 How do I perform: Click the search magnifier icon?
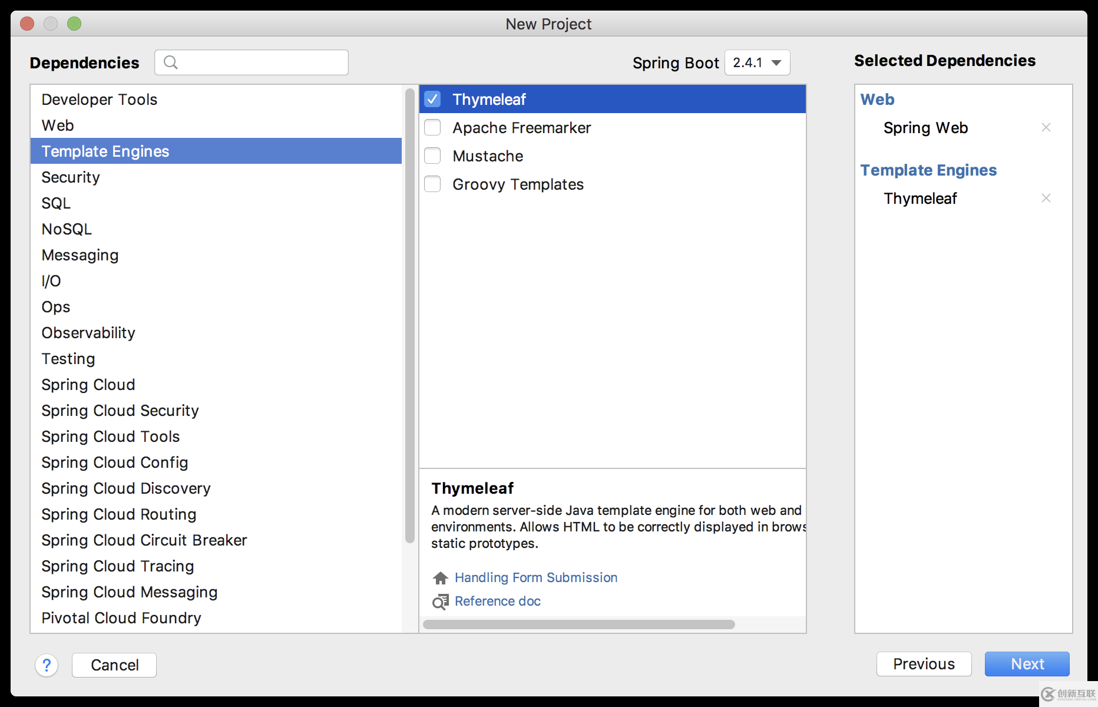[x=171, y=62]
